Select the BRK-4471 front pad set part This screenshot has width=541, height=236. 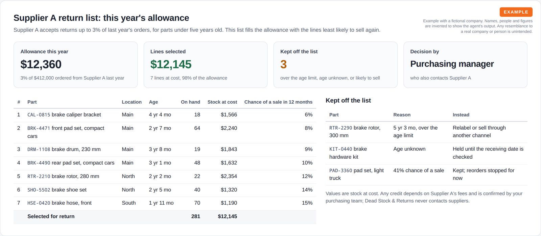click(66, 132)
